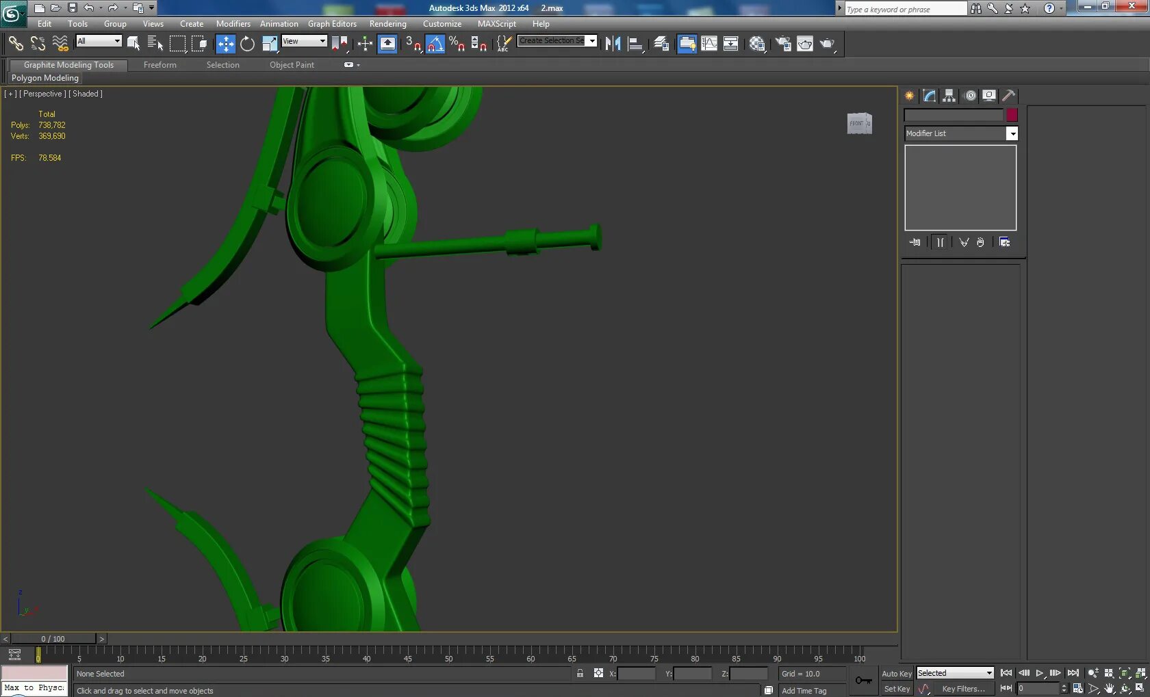Image resolution: width=1150 pixels, height=697 pixels.
Task: Open the Rendering menu
Action: tap(387, 23)
